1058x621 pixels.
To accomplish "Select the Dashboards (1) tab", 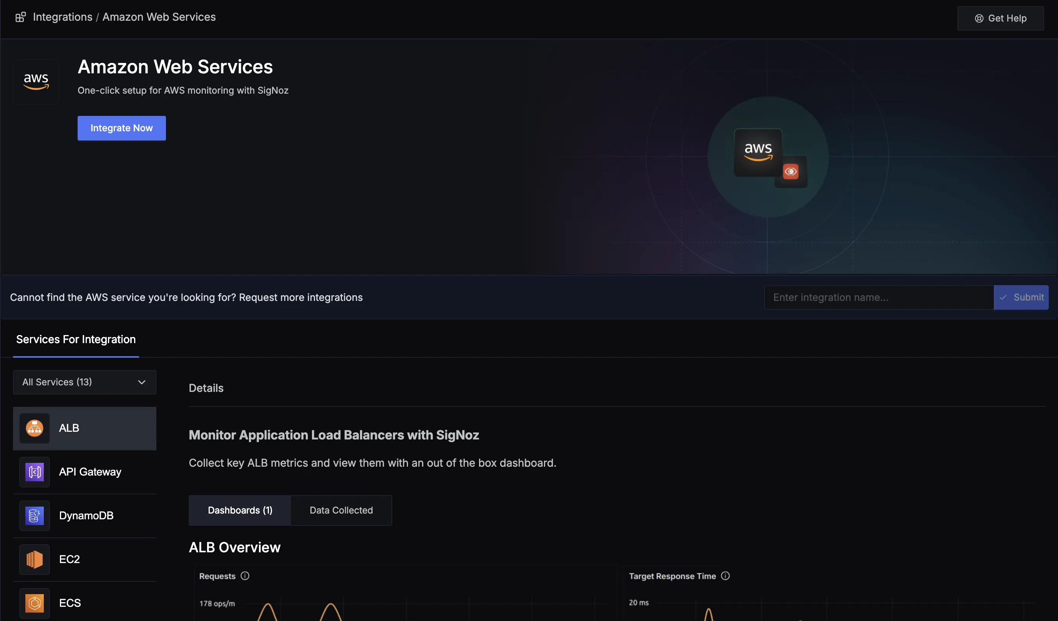I will (240, 510).
